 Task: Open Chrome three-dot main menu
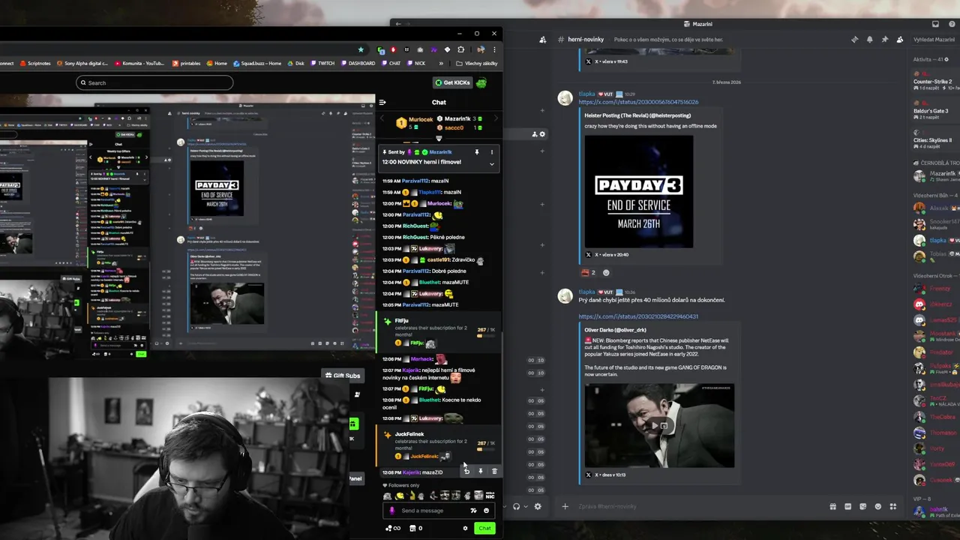pos(493,49)
